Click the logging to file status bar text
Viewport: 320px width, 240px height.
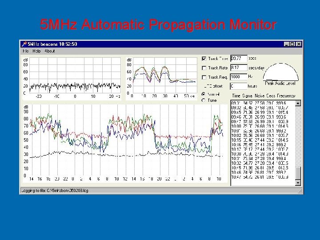click(55, 191)
